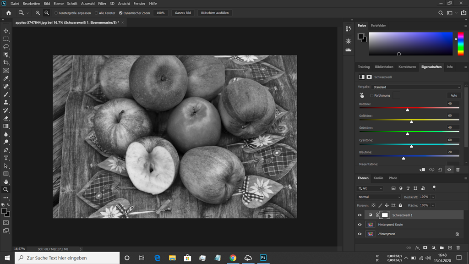
Task: Select the Eraser tool
Action: pos(6,118)
